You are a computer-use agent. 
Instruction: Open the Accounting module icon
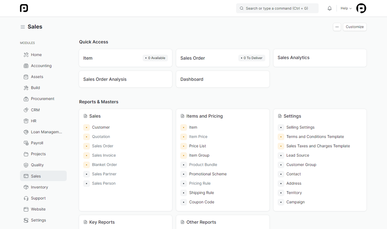pos(26,66)
